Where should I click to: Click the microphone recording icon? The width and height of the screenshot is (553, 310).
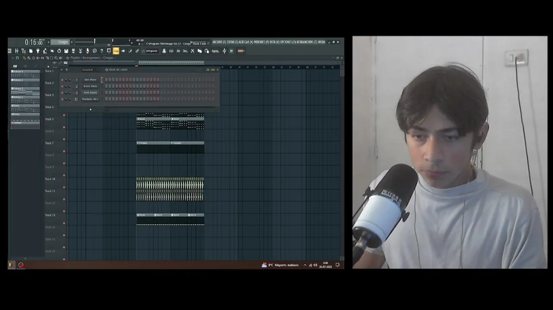87,51
